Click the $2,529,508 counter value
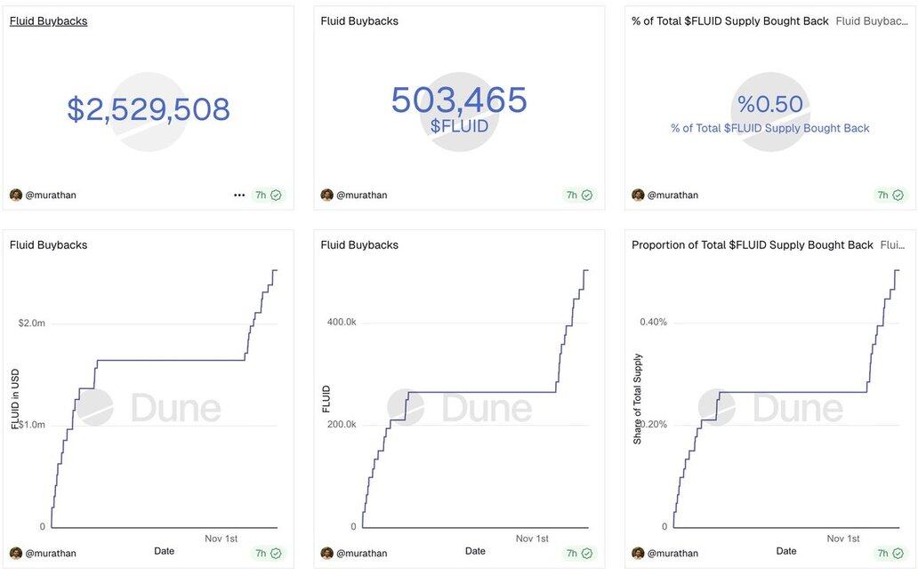Viewport: 918px width, 575px height. (149, 109)
